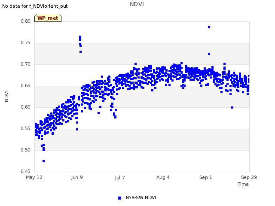The width and height of the screenshot is (275, 206).
Task: Click the Time axis label
Action: click(243, 184)
